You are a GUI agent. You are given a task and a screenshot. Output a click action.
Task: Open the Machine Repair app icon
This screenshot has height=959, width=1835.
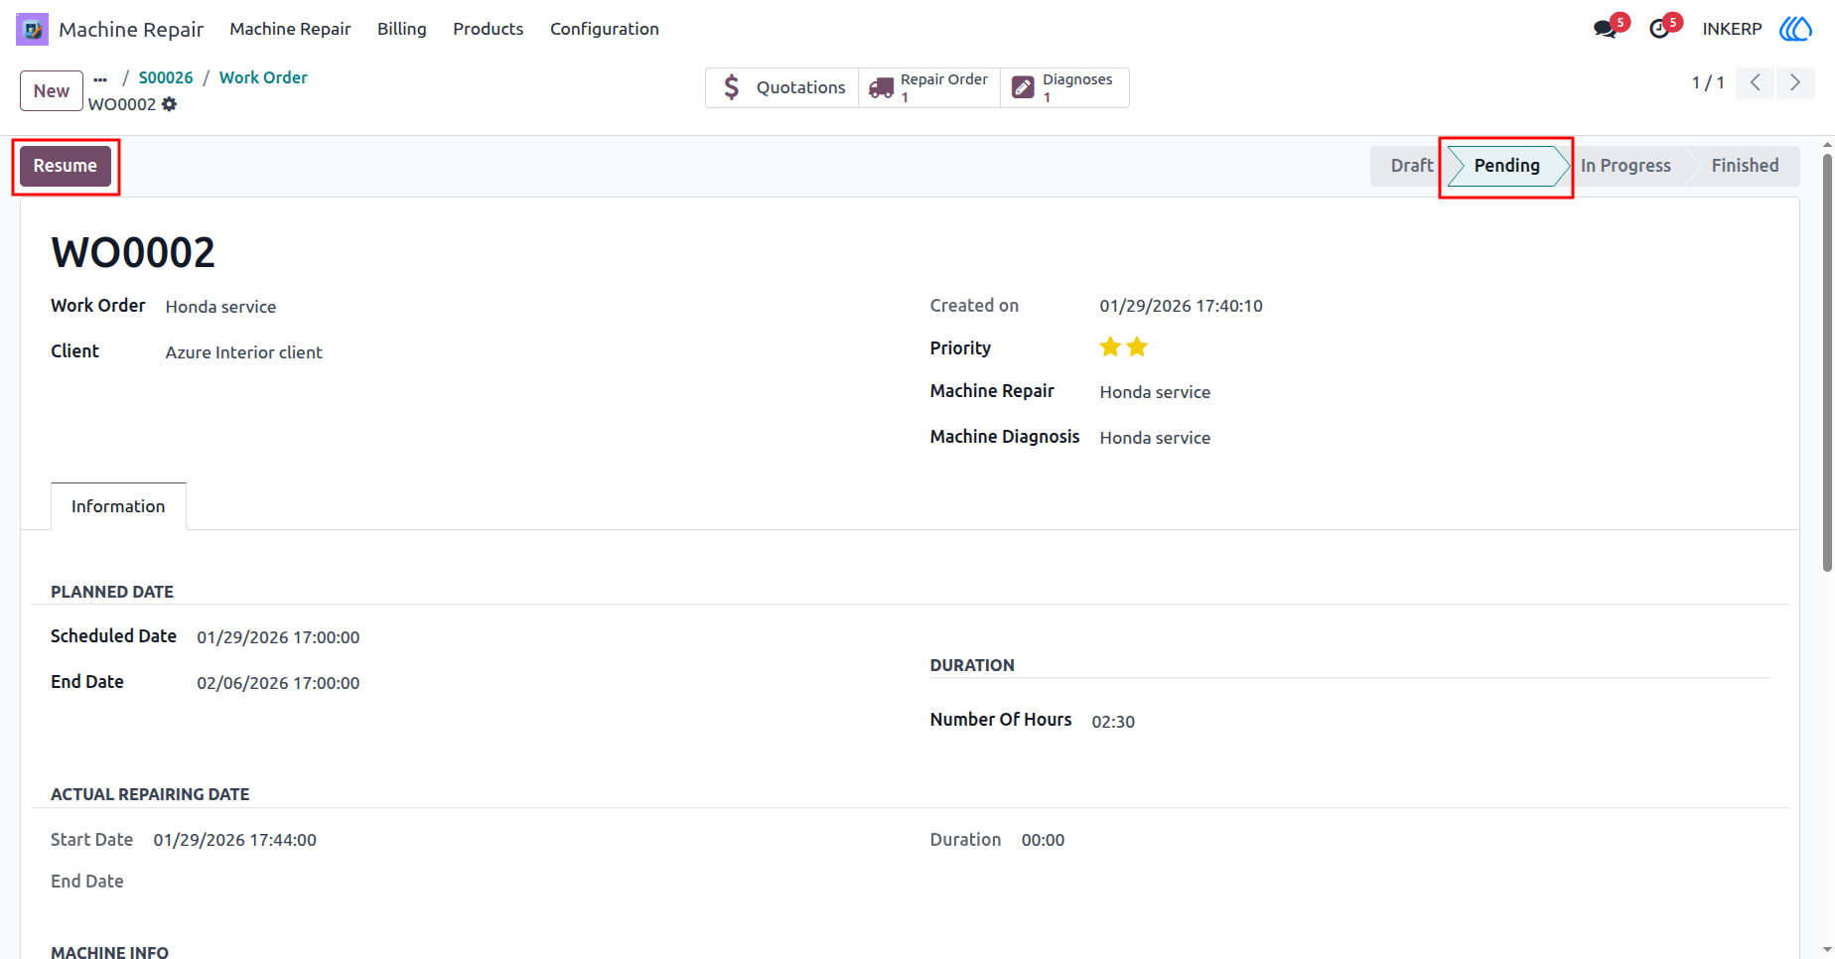coord(32,29)
